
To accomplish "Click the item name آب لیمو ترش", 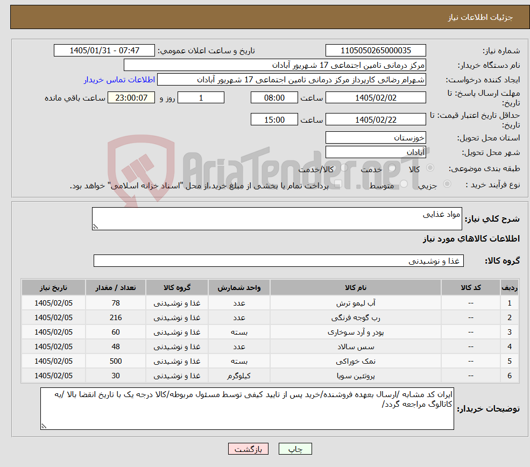I will [x=356, y=303].
